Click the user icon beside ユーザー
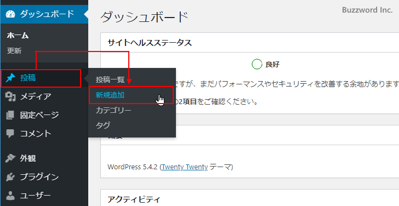399x206 pixels. click(10, 196)
